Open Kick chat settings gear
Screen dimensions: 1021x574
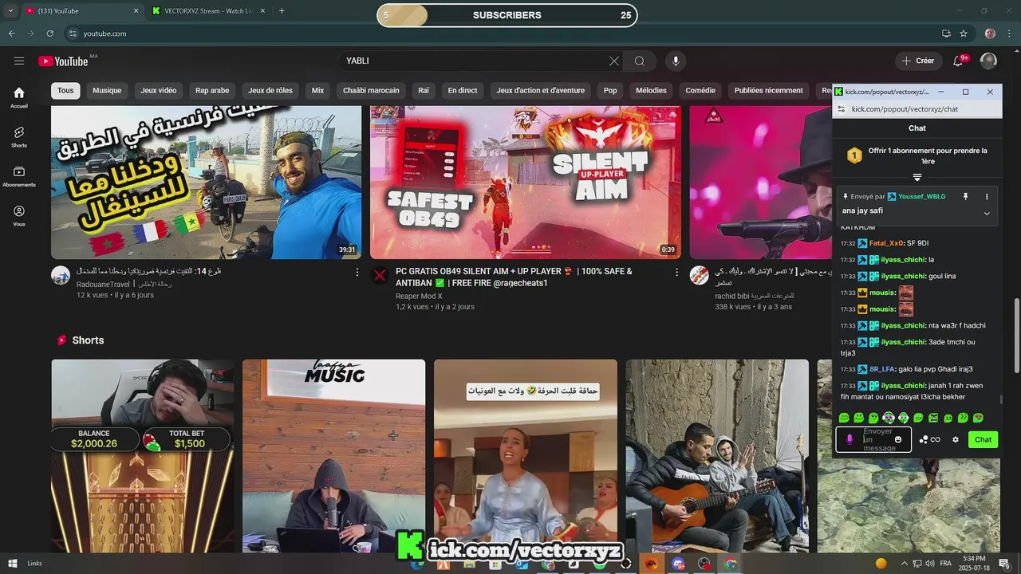[956, 439]
